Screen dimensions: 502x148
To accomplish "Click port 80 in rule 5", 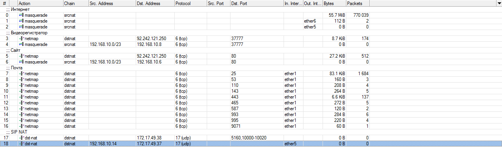I will click(233, 56).
